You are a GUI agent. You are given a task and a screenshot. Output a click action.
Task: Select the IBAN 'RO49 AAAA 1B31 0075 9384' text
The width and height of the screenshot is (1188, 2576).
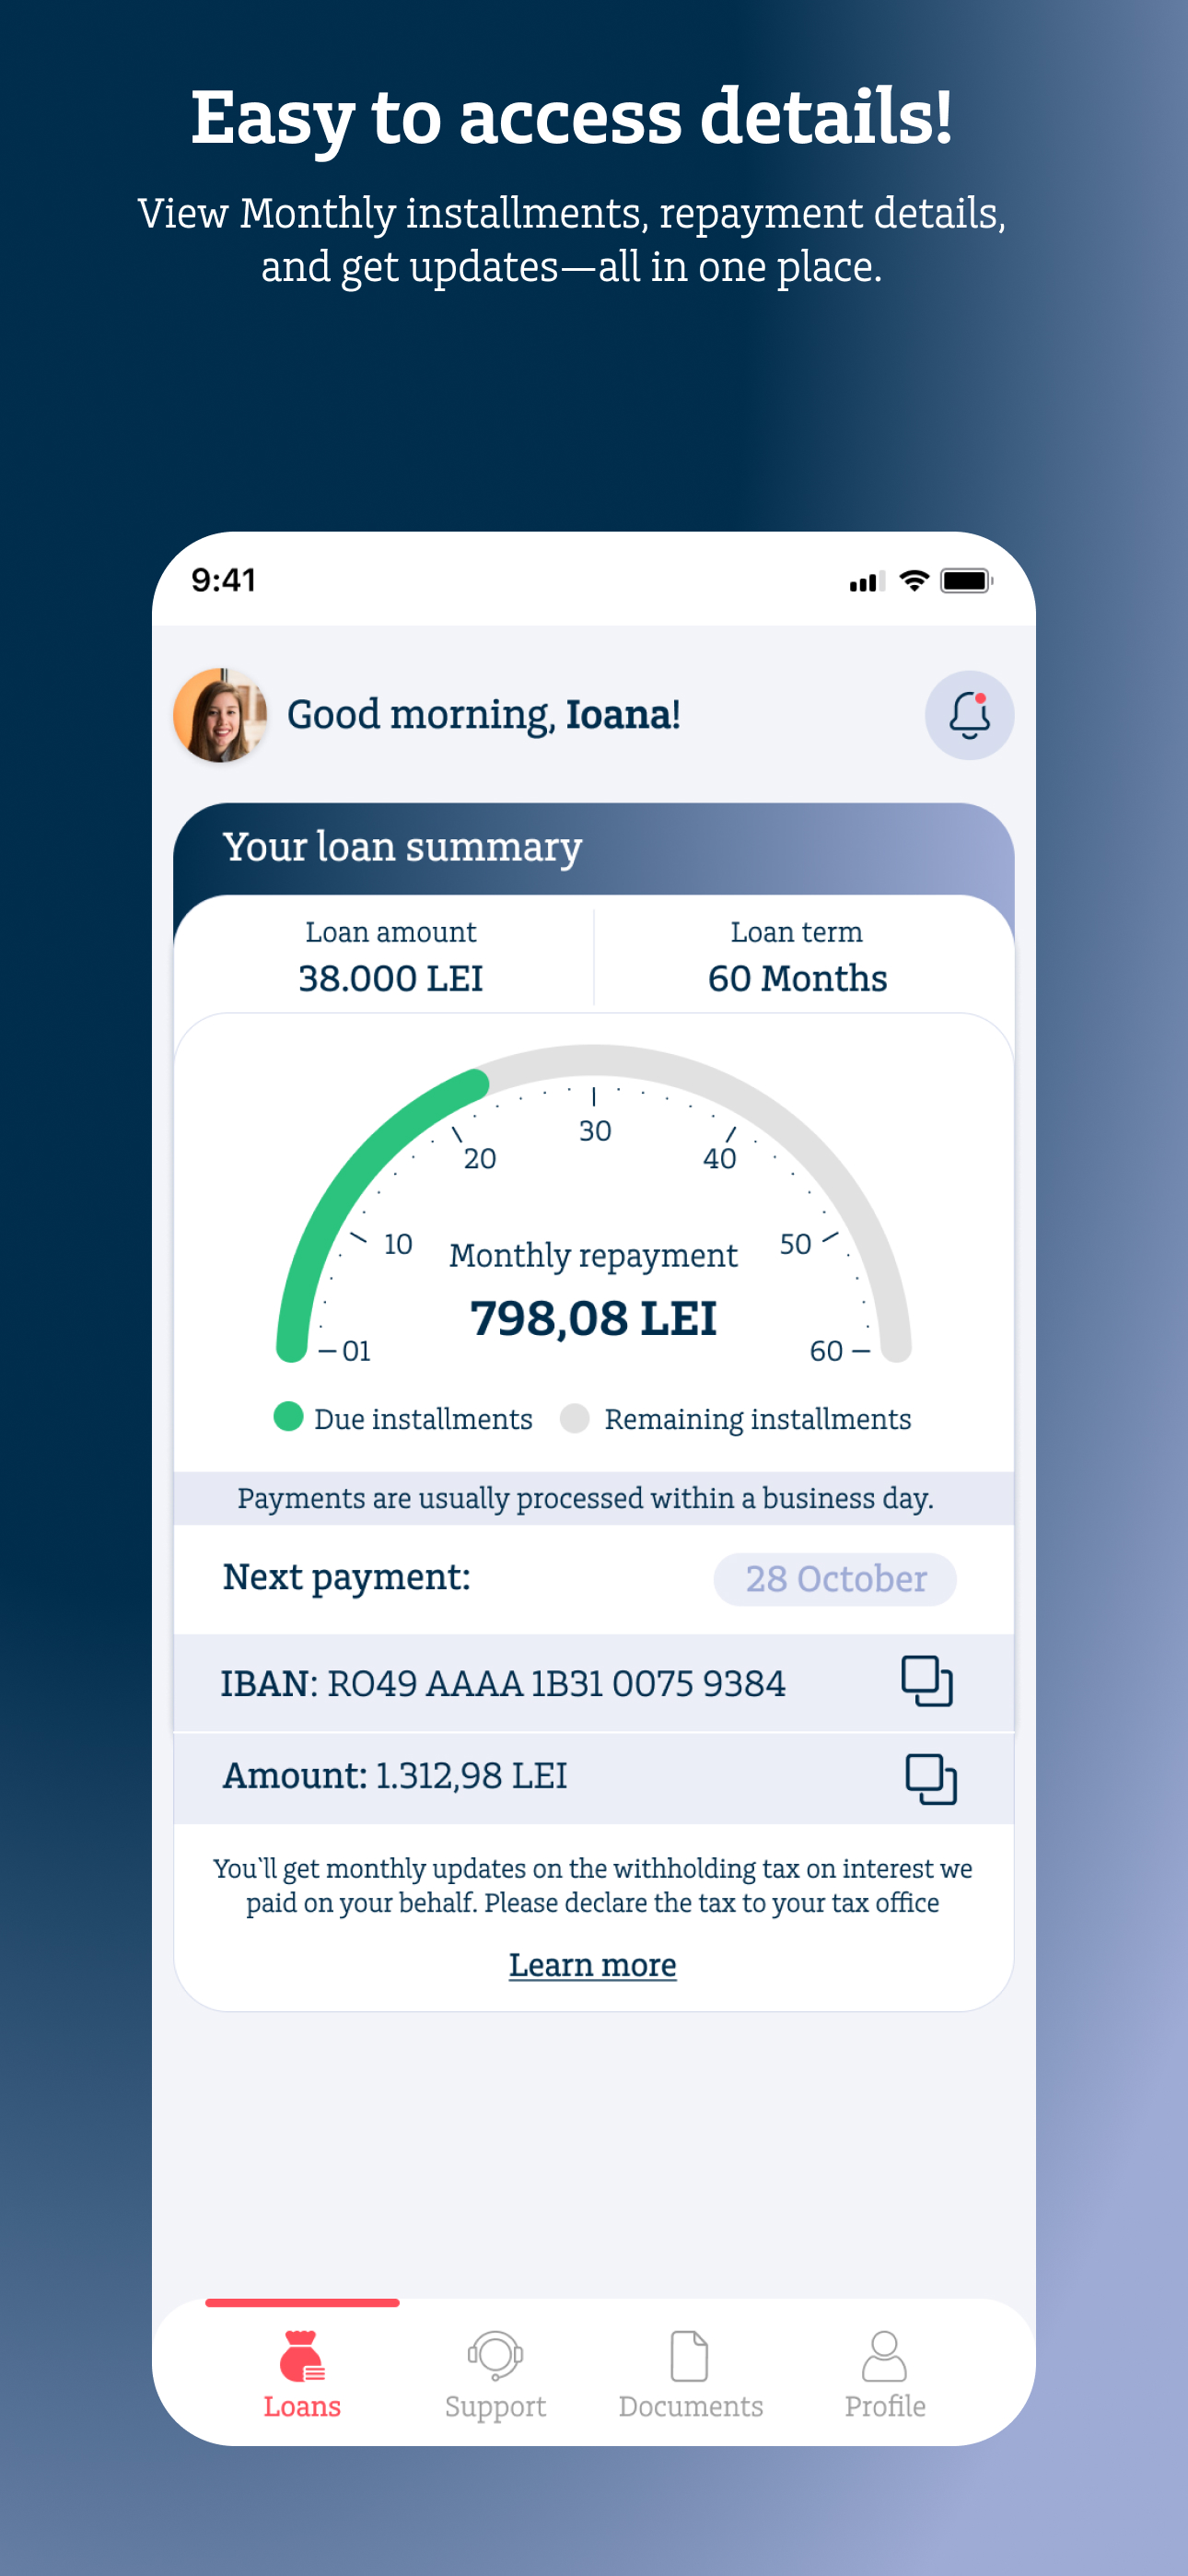[x=556, y=1683]
